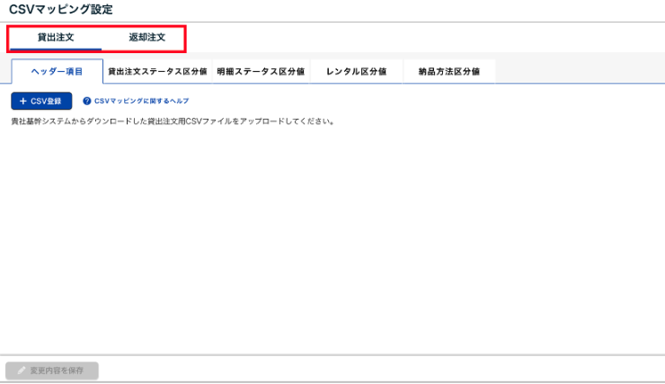665x384 pixels.
Task: Click the pencil icon on the save button
Action: click(22, 371)
